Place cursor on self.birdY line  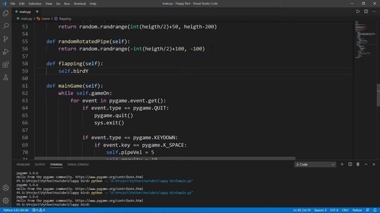[74, 71]
